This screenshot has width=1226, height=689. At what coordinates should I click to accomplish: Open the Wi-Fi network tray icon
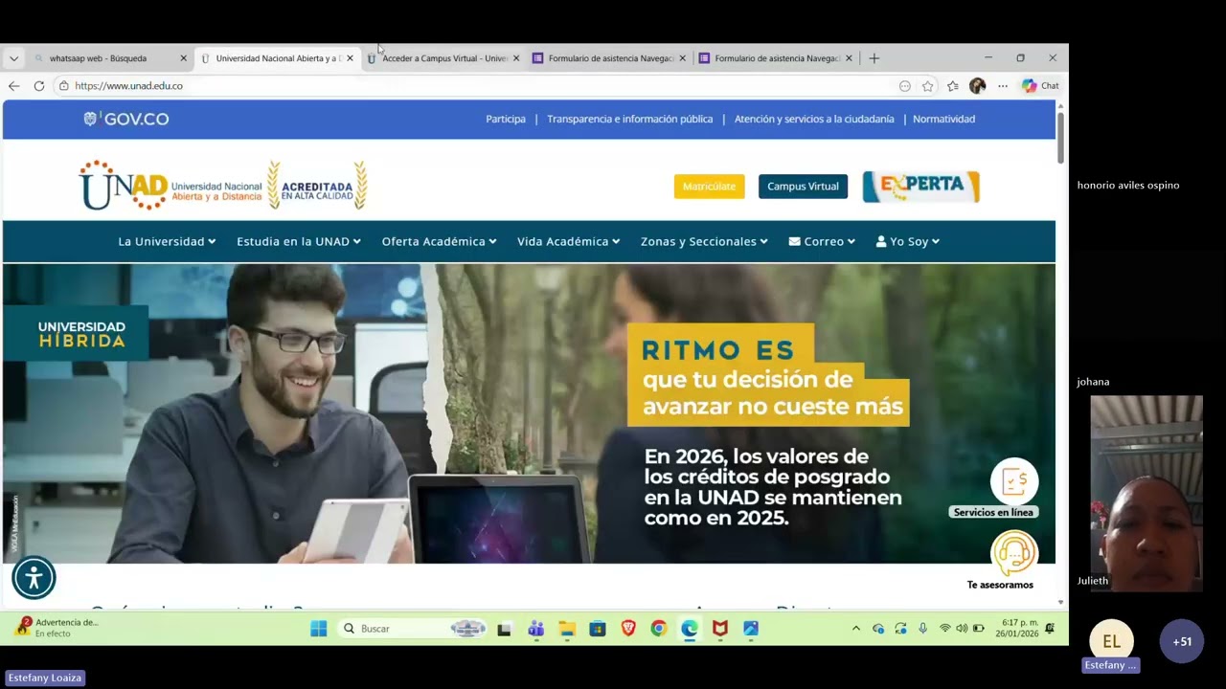[x=945, y=629]
